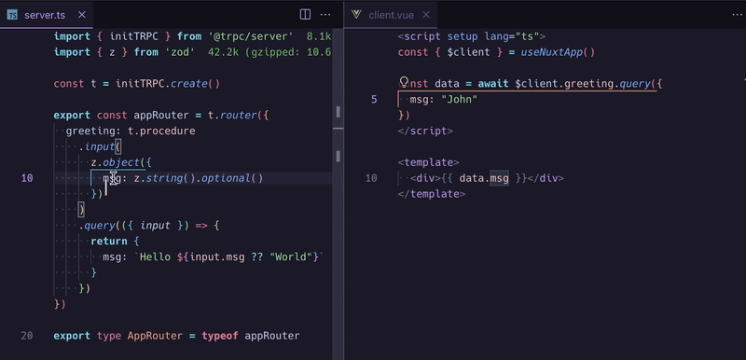Click line number 5 in client.vue gutter
This screenshot has height=360, width=746.
tap(374, 100)
